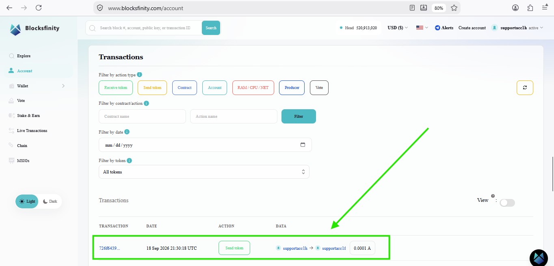Click the info icon next to Filter by action type

coord(140,75)
